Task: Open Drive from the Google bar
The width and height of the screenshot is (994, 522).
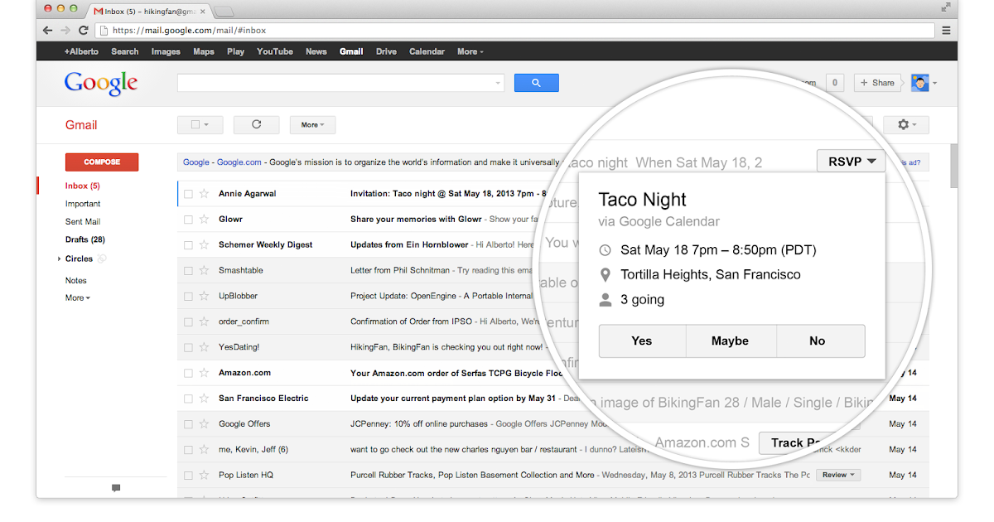Action: (386, 51)
